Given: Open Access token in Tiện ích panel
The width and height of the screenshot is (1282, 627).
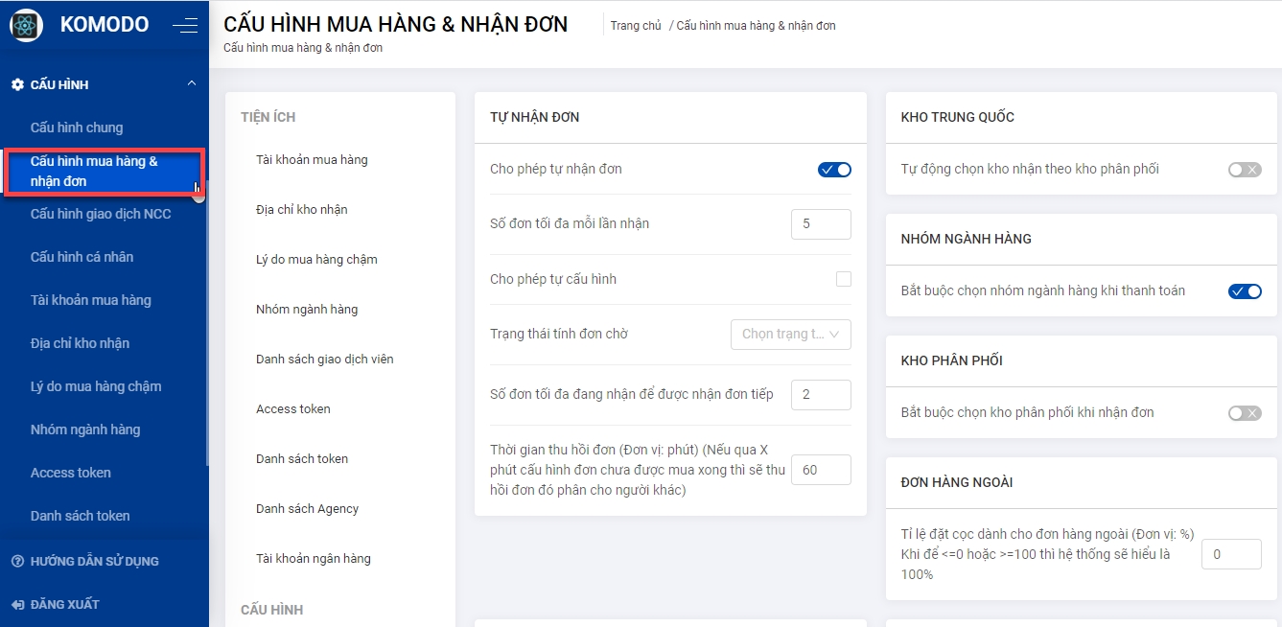Looking at the screenshot, I should click(x=293, y=409).
